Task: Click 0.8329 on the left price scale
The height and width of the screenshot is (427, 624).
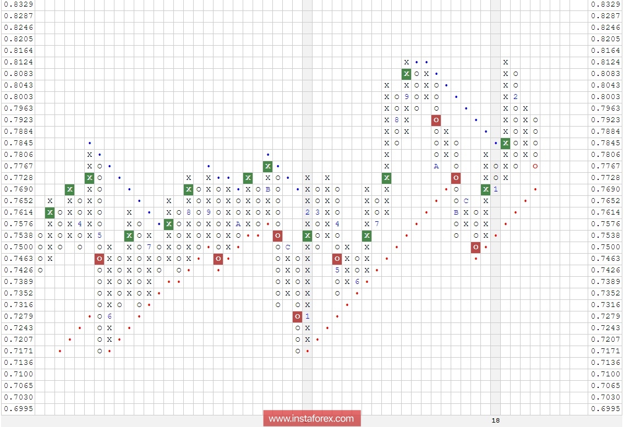Action: click(18, 4)
